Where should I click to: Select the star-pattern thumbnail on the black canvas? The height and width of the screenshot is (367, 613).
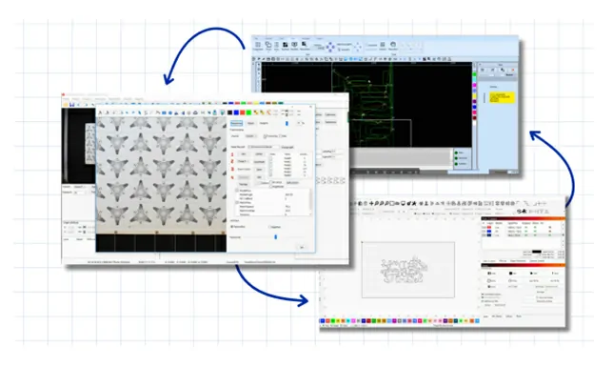(90, 144)
